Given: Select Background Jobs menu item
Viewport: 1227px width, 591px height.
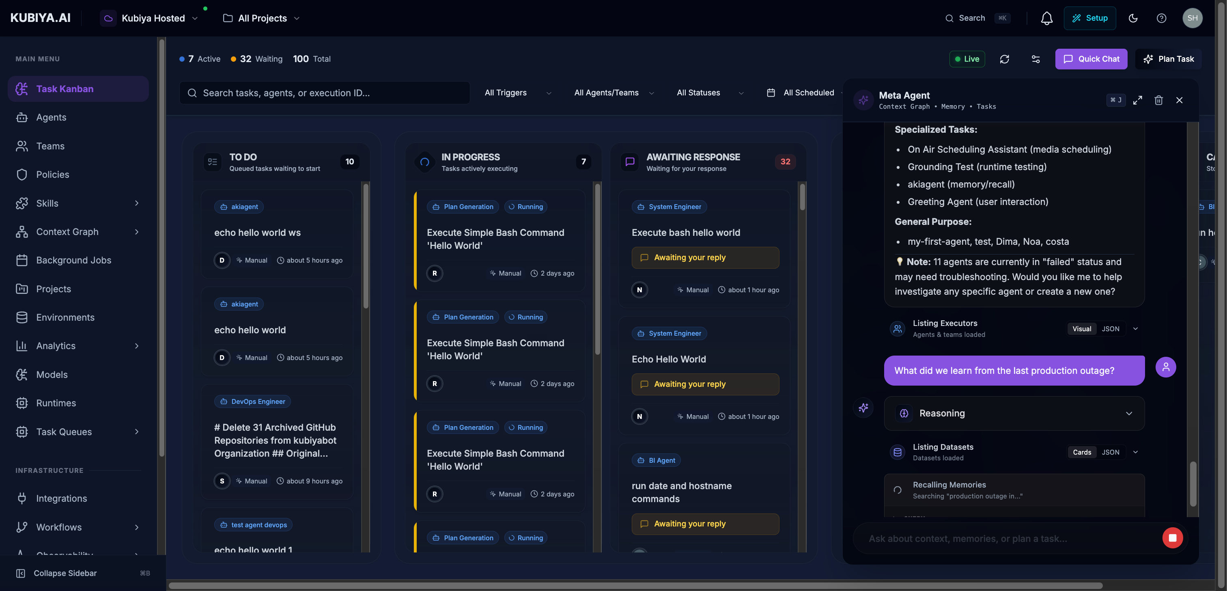Looking at the screenshot, I should (x=73, y=260).
